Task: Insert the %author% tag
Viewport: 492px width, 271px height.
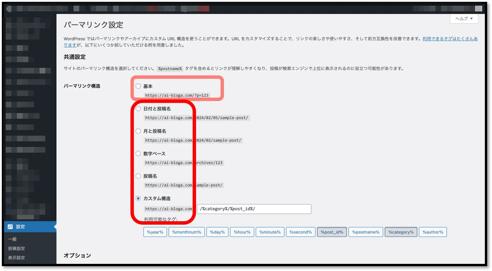Action: (x=432, y=232)
